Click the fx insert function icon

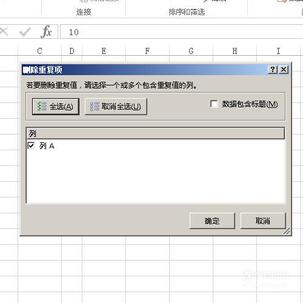coord(46,32)
